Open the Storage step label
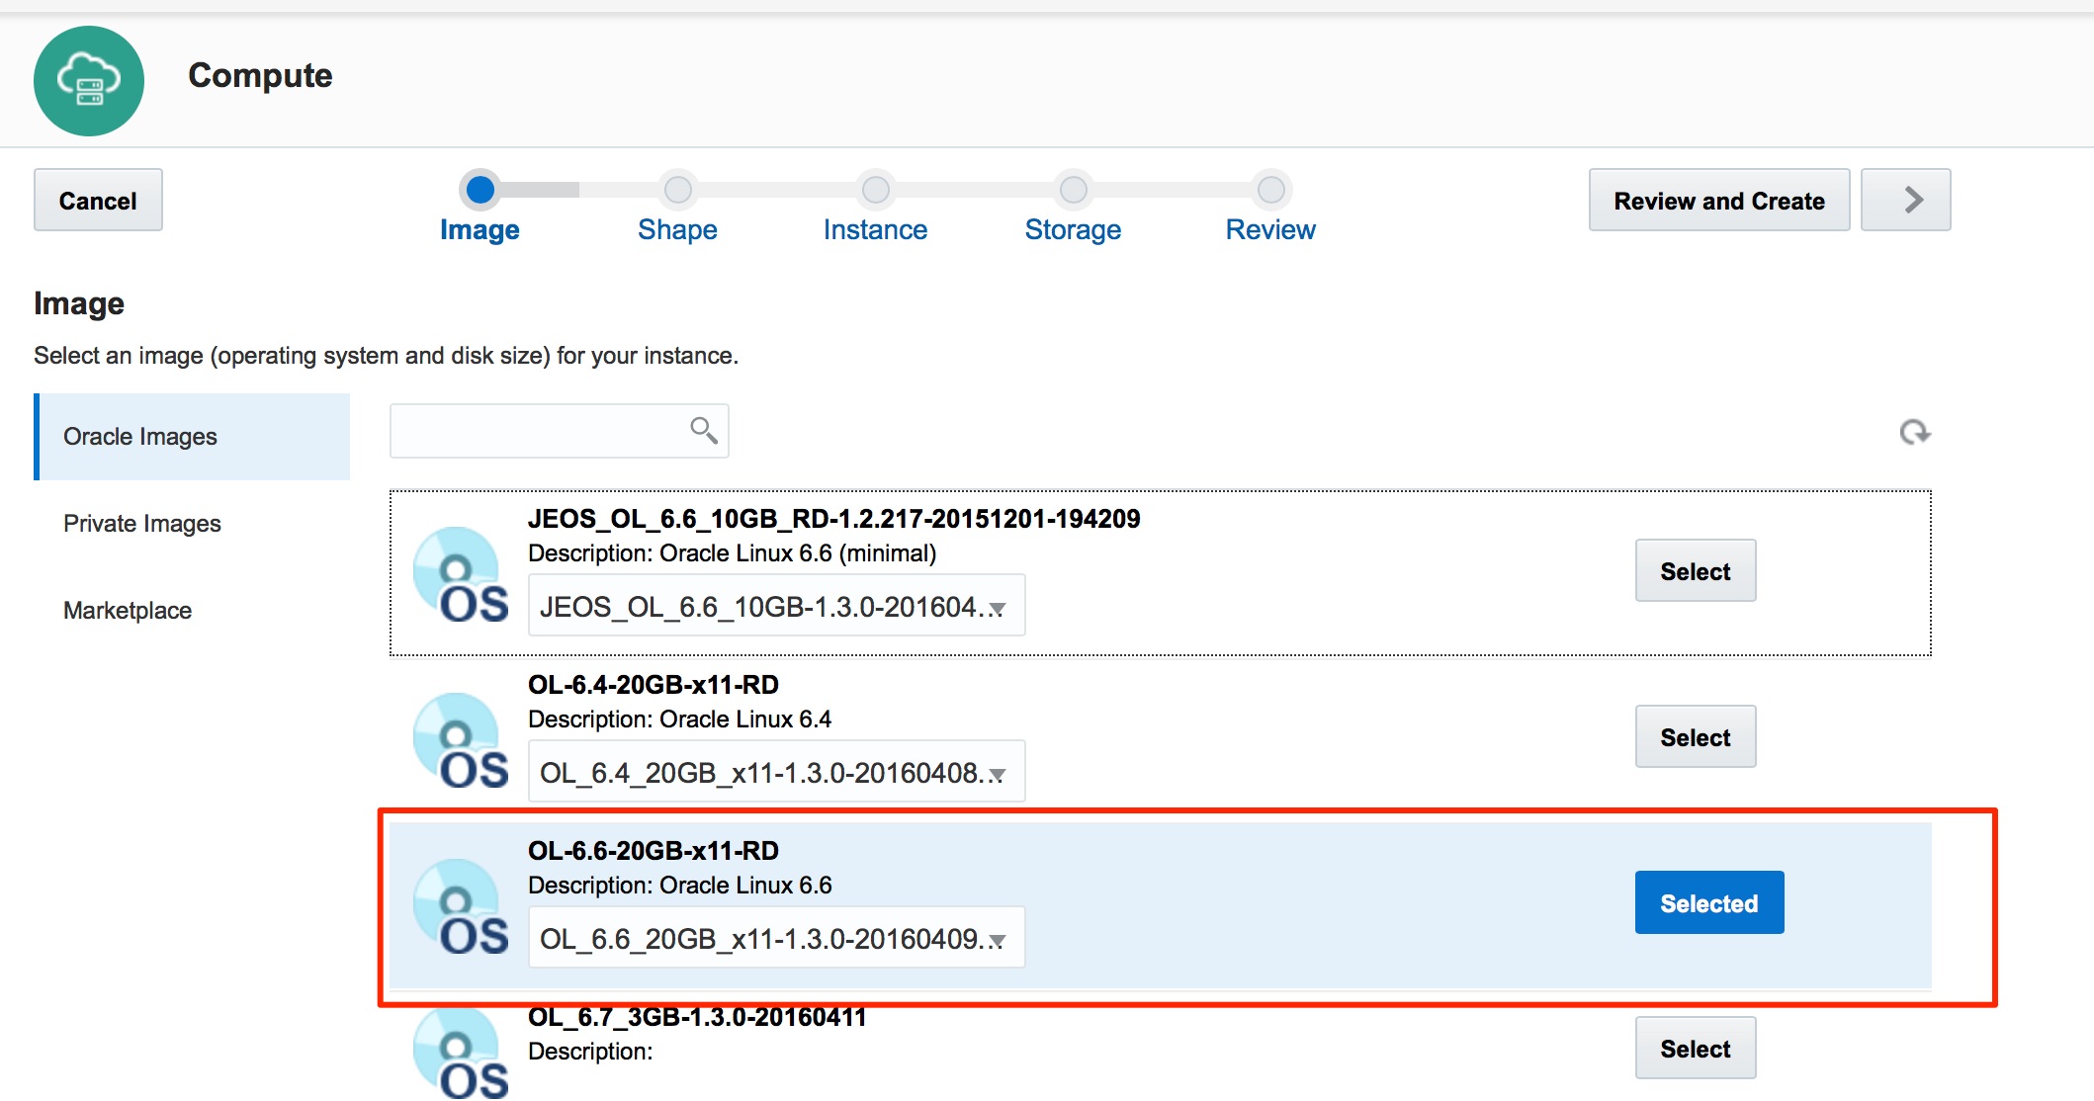 1073,229
